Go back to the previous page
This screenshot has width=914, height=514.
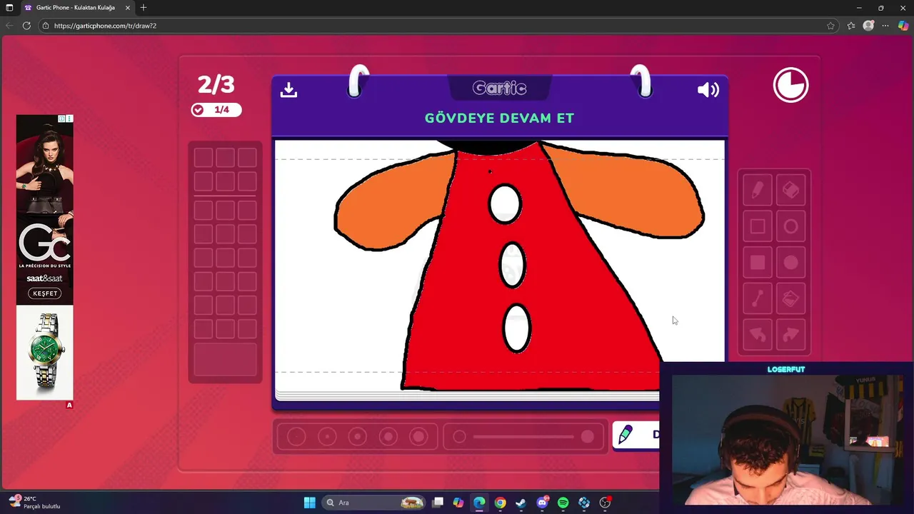[x=9, y=26]
